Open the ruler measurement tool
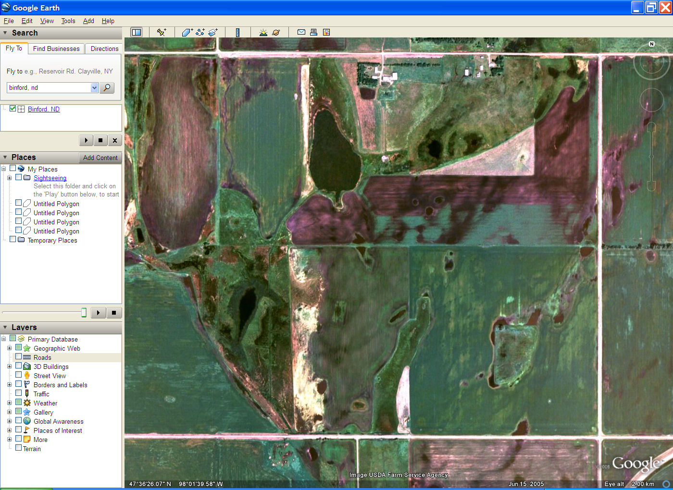The image size is (673, 490). pyautogui.click(x=237, y=32)
